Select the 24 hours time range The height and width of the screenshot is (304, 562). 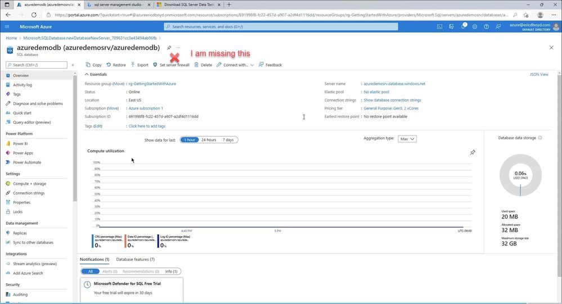pos(209,140)
